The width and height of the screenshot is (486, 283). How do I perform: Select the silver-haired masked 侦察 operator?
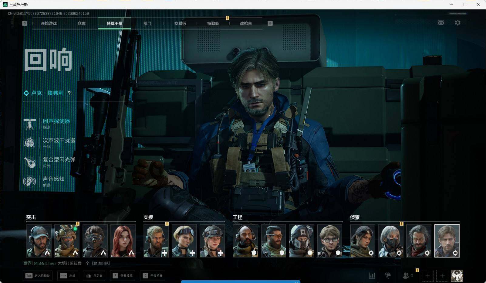pyautogui.click(x=391, y=241)
